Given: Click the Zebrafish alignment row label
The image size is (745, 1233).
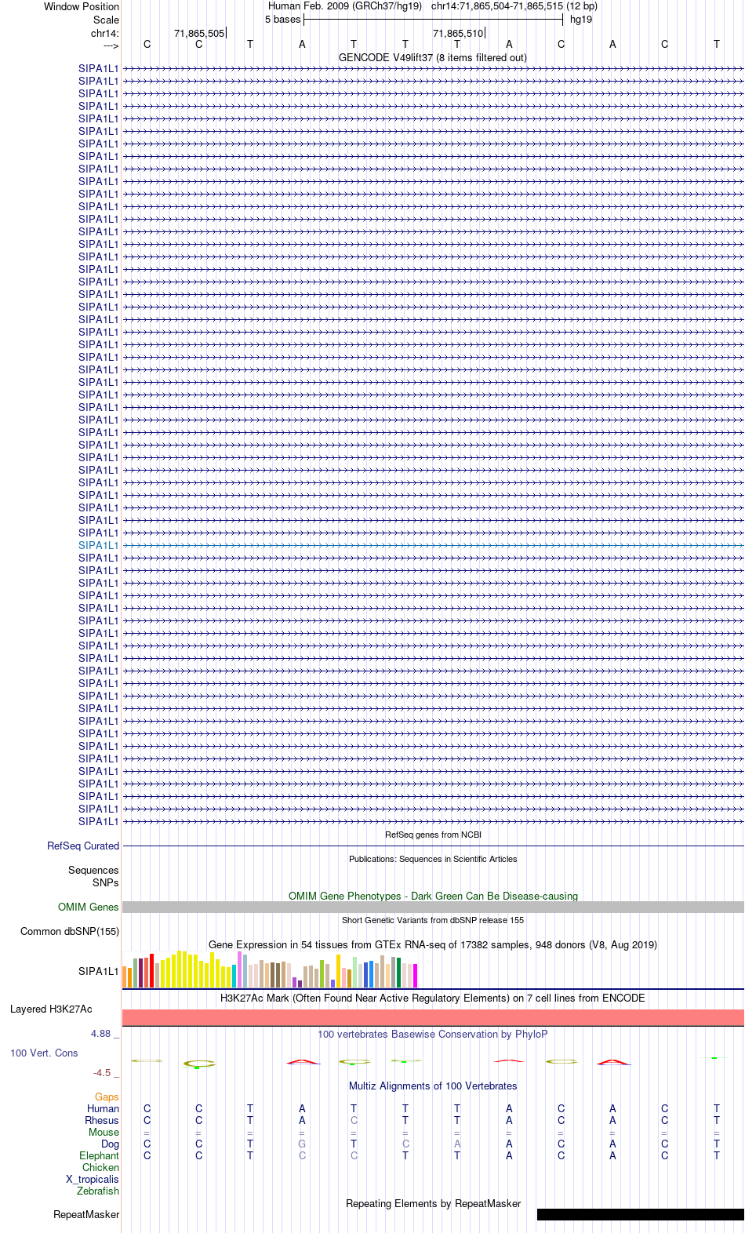Looking at the screenshot, I should click(x=98, y=1191).
